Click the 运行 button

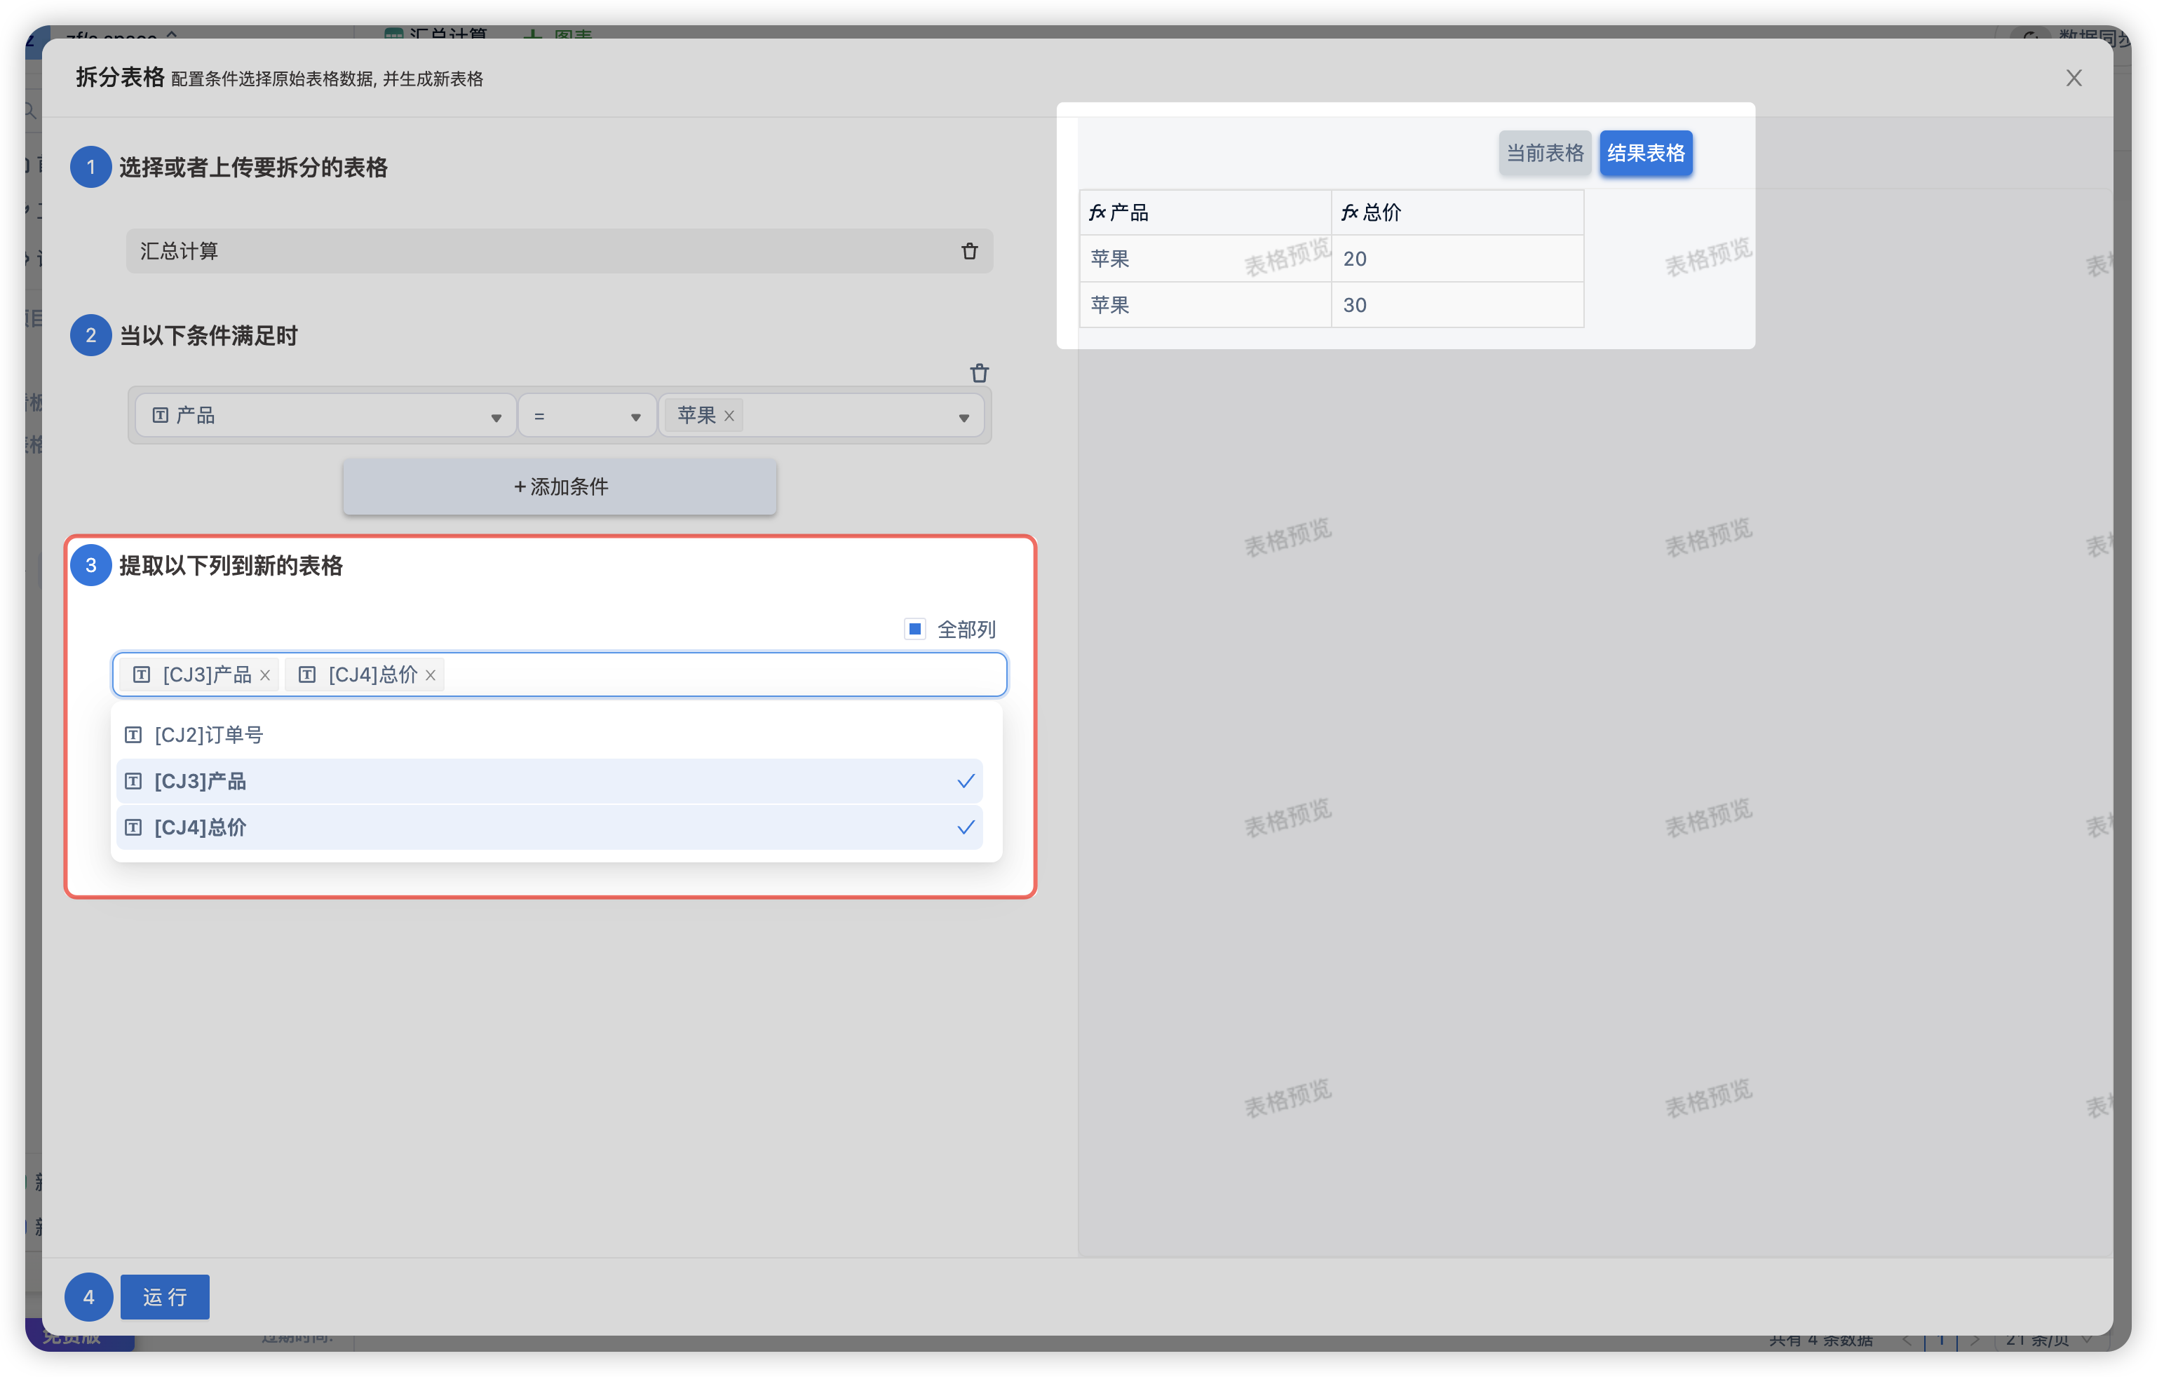(165, 1296)
